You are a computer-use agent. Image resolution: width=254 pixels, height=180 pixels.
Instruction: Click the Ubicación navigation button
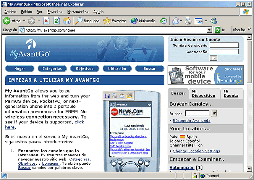pyautogui.click(x=117, y=68)
